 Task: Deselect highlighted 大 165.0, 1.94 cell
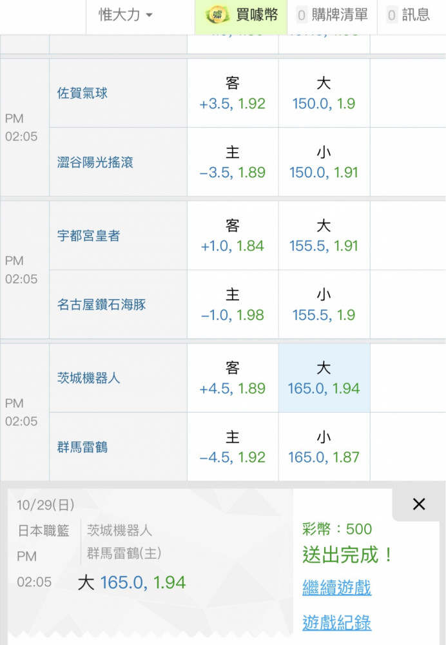(324, 377)
